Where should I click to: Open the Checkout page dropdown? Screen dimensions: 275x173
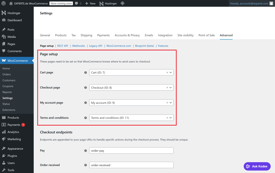point(170,88)
